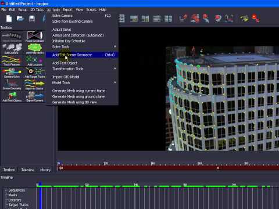
Task: Click the New project page icon
Action: tap(9, 19)
